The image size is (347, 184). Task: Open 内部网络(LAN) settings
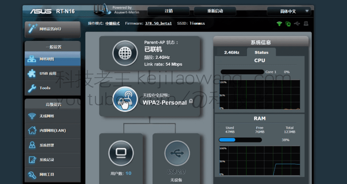click(53, 131)
